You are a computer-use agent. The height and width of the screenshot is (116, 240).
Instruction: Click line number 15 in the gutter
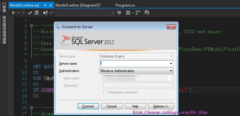[x=24, y=102]
